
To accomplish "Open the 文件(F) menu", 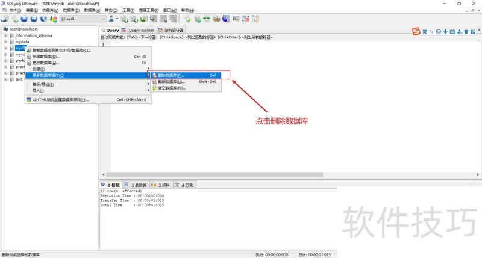I will pyautogui.click(x=15, y=10).
